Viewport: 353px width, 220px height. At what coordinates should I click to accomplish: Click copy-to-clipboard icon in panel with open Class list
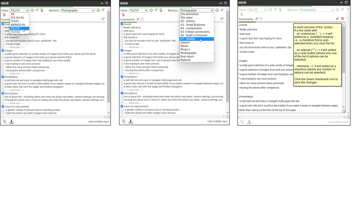(5, 122)
